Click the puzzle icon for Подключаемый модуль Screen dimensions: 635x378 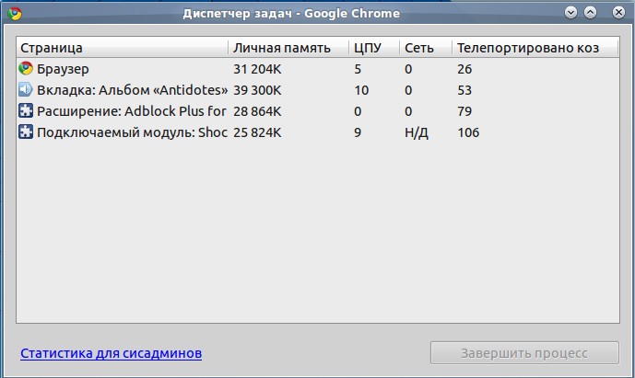coord(26,132)
